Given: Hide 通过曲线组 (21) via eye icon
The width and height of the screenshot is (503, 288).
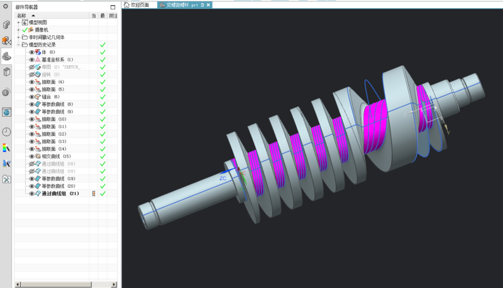Looking at the screenshot, I should [31, 193].
